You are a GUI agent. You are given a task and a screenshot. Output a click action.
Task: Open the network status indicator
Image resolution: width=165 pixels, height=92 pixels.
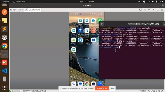tap(150, 2)
